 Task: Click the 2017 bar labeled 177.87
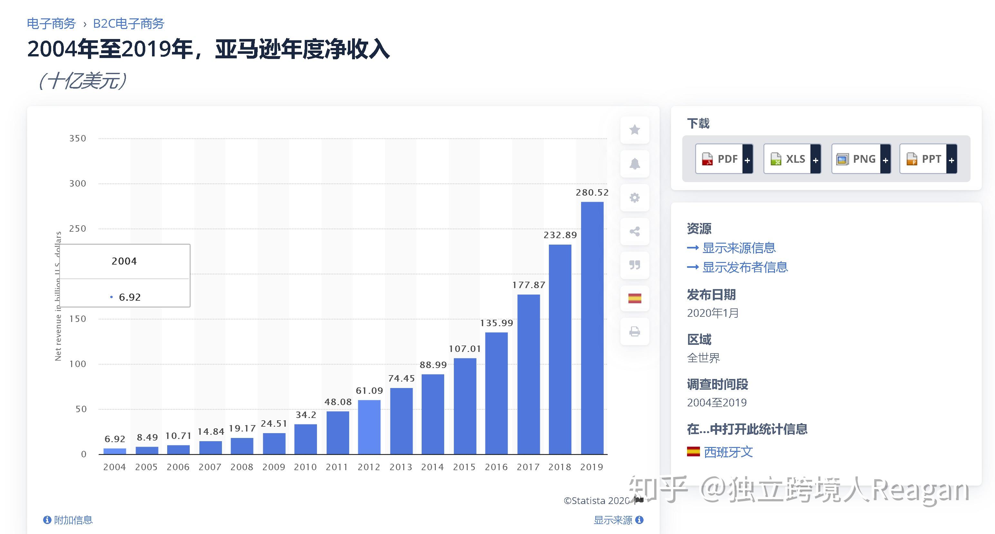point(529,374)
